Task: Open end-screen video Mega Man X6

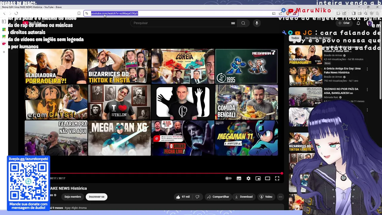Action: point(119,138)
